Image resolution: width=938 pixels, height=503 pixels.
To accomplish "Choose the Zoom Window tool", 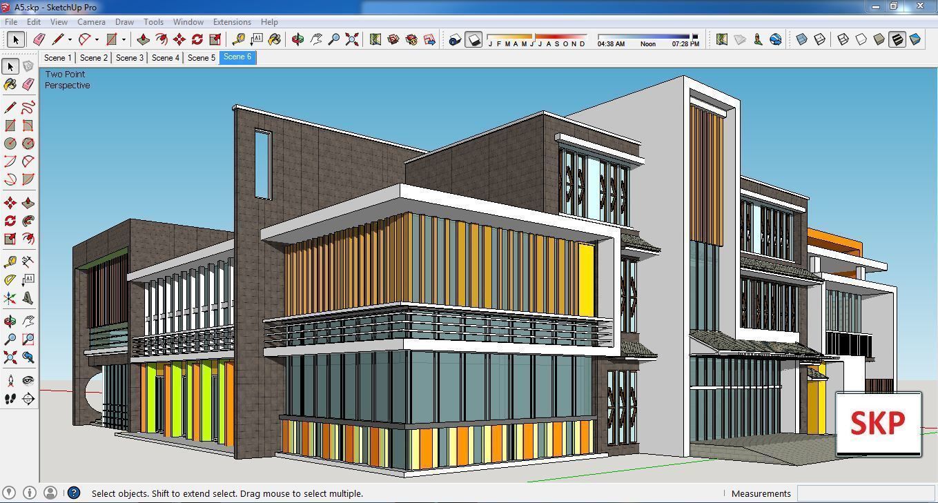I will click(28, 339).
